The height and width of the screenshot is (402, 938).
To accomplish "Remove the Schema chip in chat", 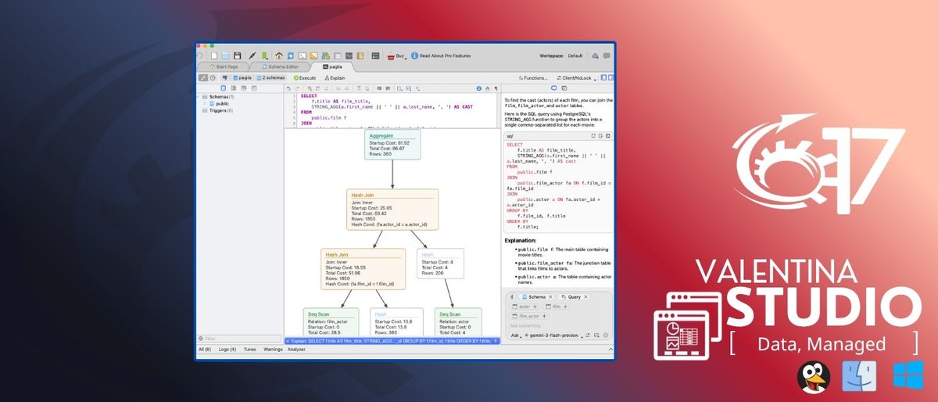I will click(550, 297).
